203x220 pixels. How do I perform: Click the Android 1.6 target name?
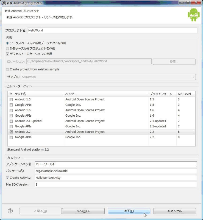pyautogui.click(x=23, y=110)
